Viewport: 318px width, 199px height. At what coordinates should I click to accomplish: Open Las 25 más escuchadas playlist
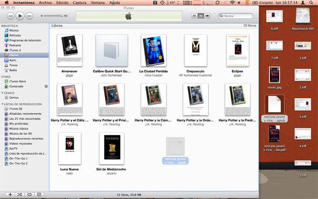pyautogui.click(x=24, y=119)
